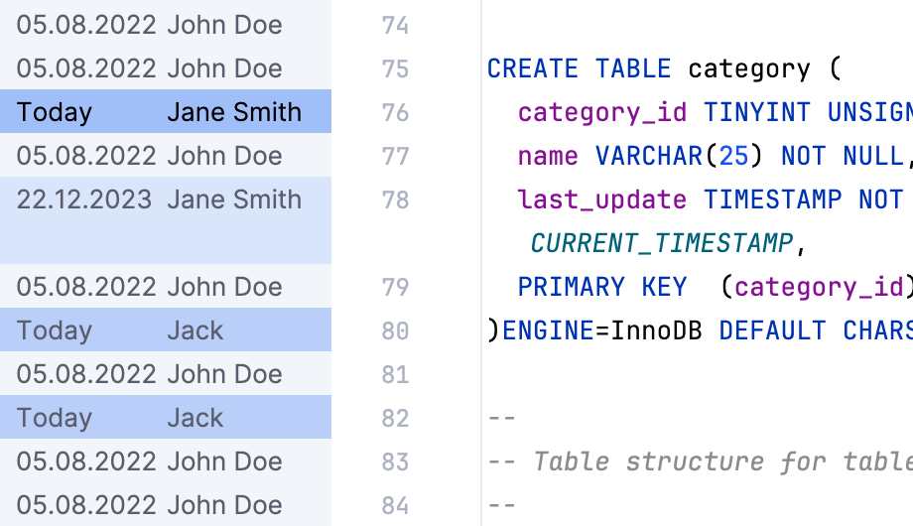Click the InnoDB engine name in code

point(656,330)
